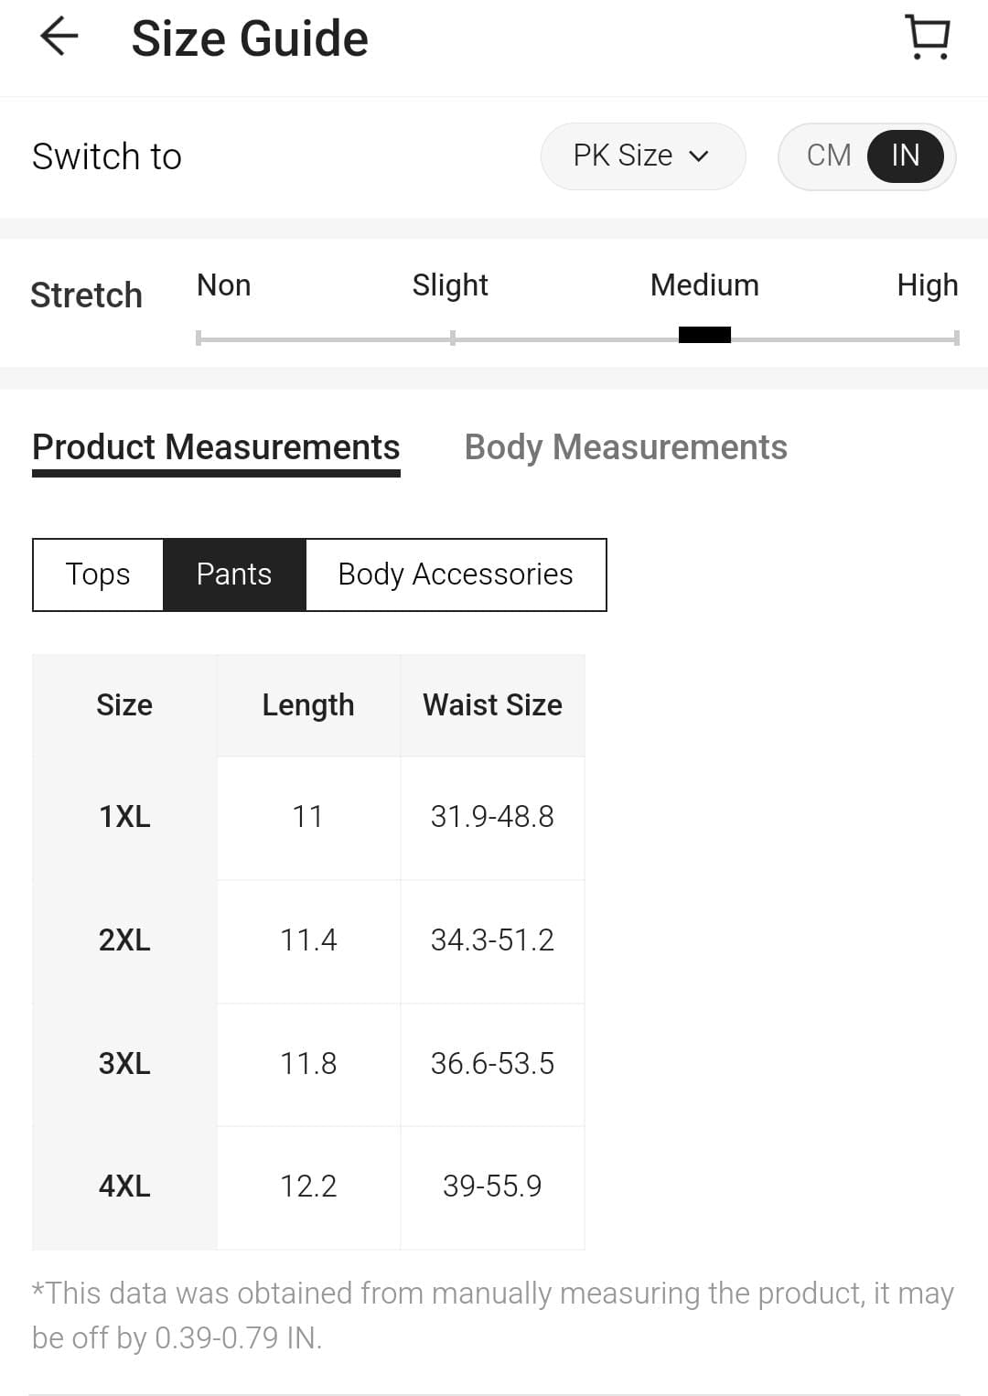Select the IN unit toggle
The width and height of the screenshot is (988, 1396).
click(905, 156)
